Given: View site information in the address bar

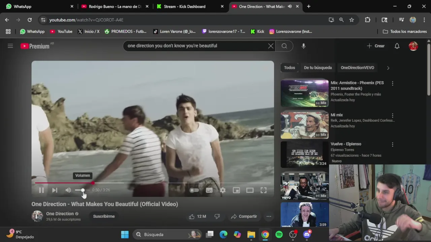Looking at the screenshot, I should point(43,20).
